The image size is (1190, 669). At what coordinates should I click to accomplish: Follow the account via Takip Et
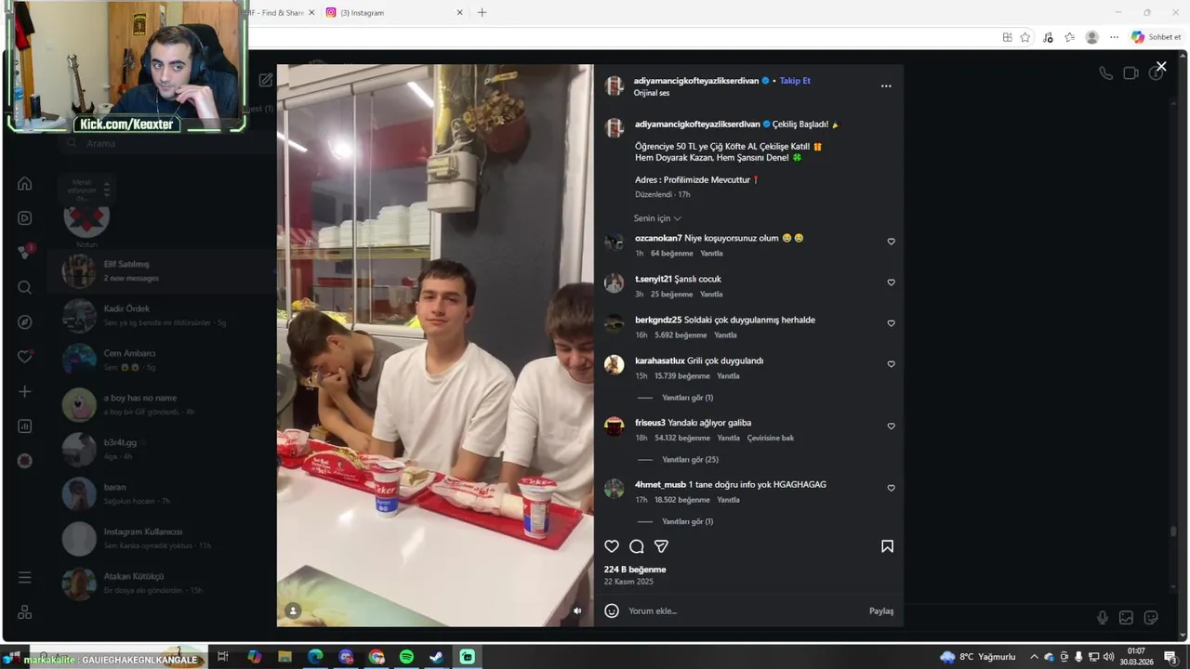pyautogui.click(x=795, y=81)
